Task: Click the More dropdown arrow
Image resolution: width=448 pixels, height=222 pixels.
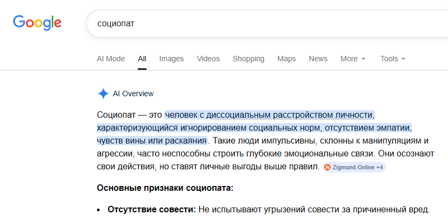Action: click(363, 59)
